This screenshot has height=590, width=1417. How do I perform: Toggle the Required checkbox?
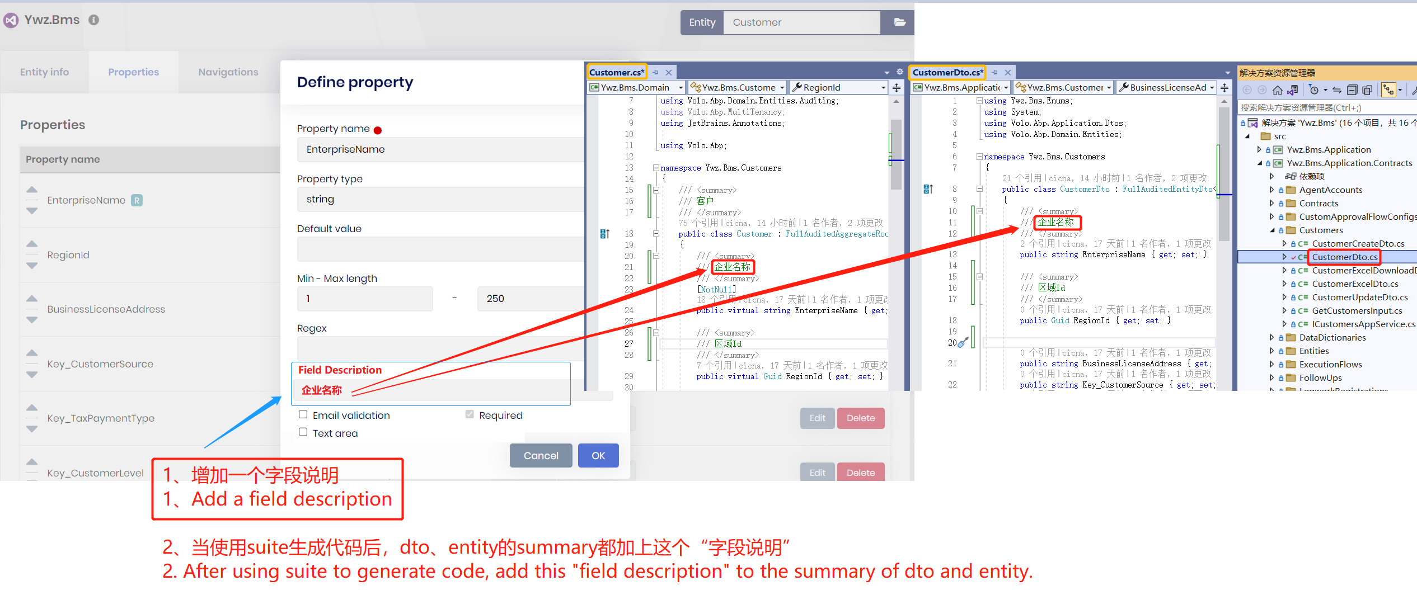pyautogui.click(x=470, y=414)
